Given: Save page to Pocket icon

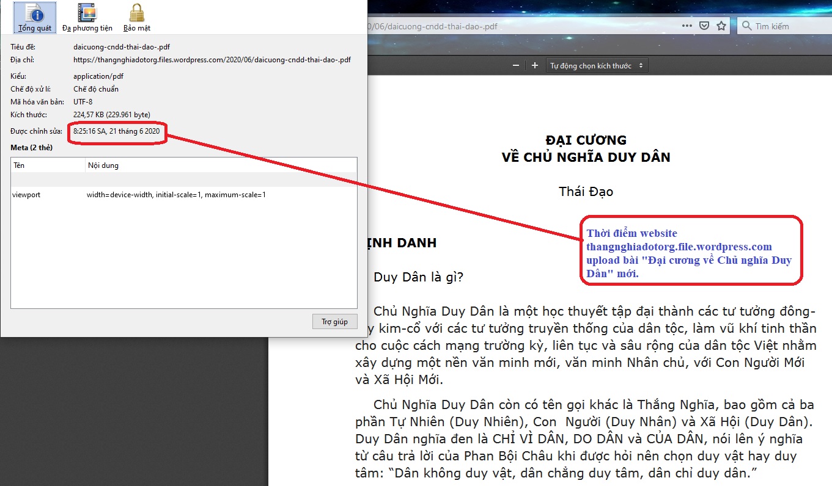Looking at the screenshot, I should pos(704,26).
